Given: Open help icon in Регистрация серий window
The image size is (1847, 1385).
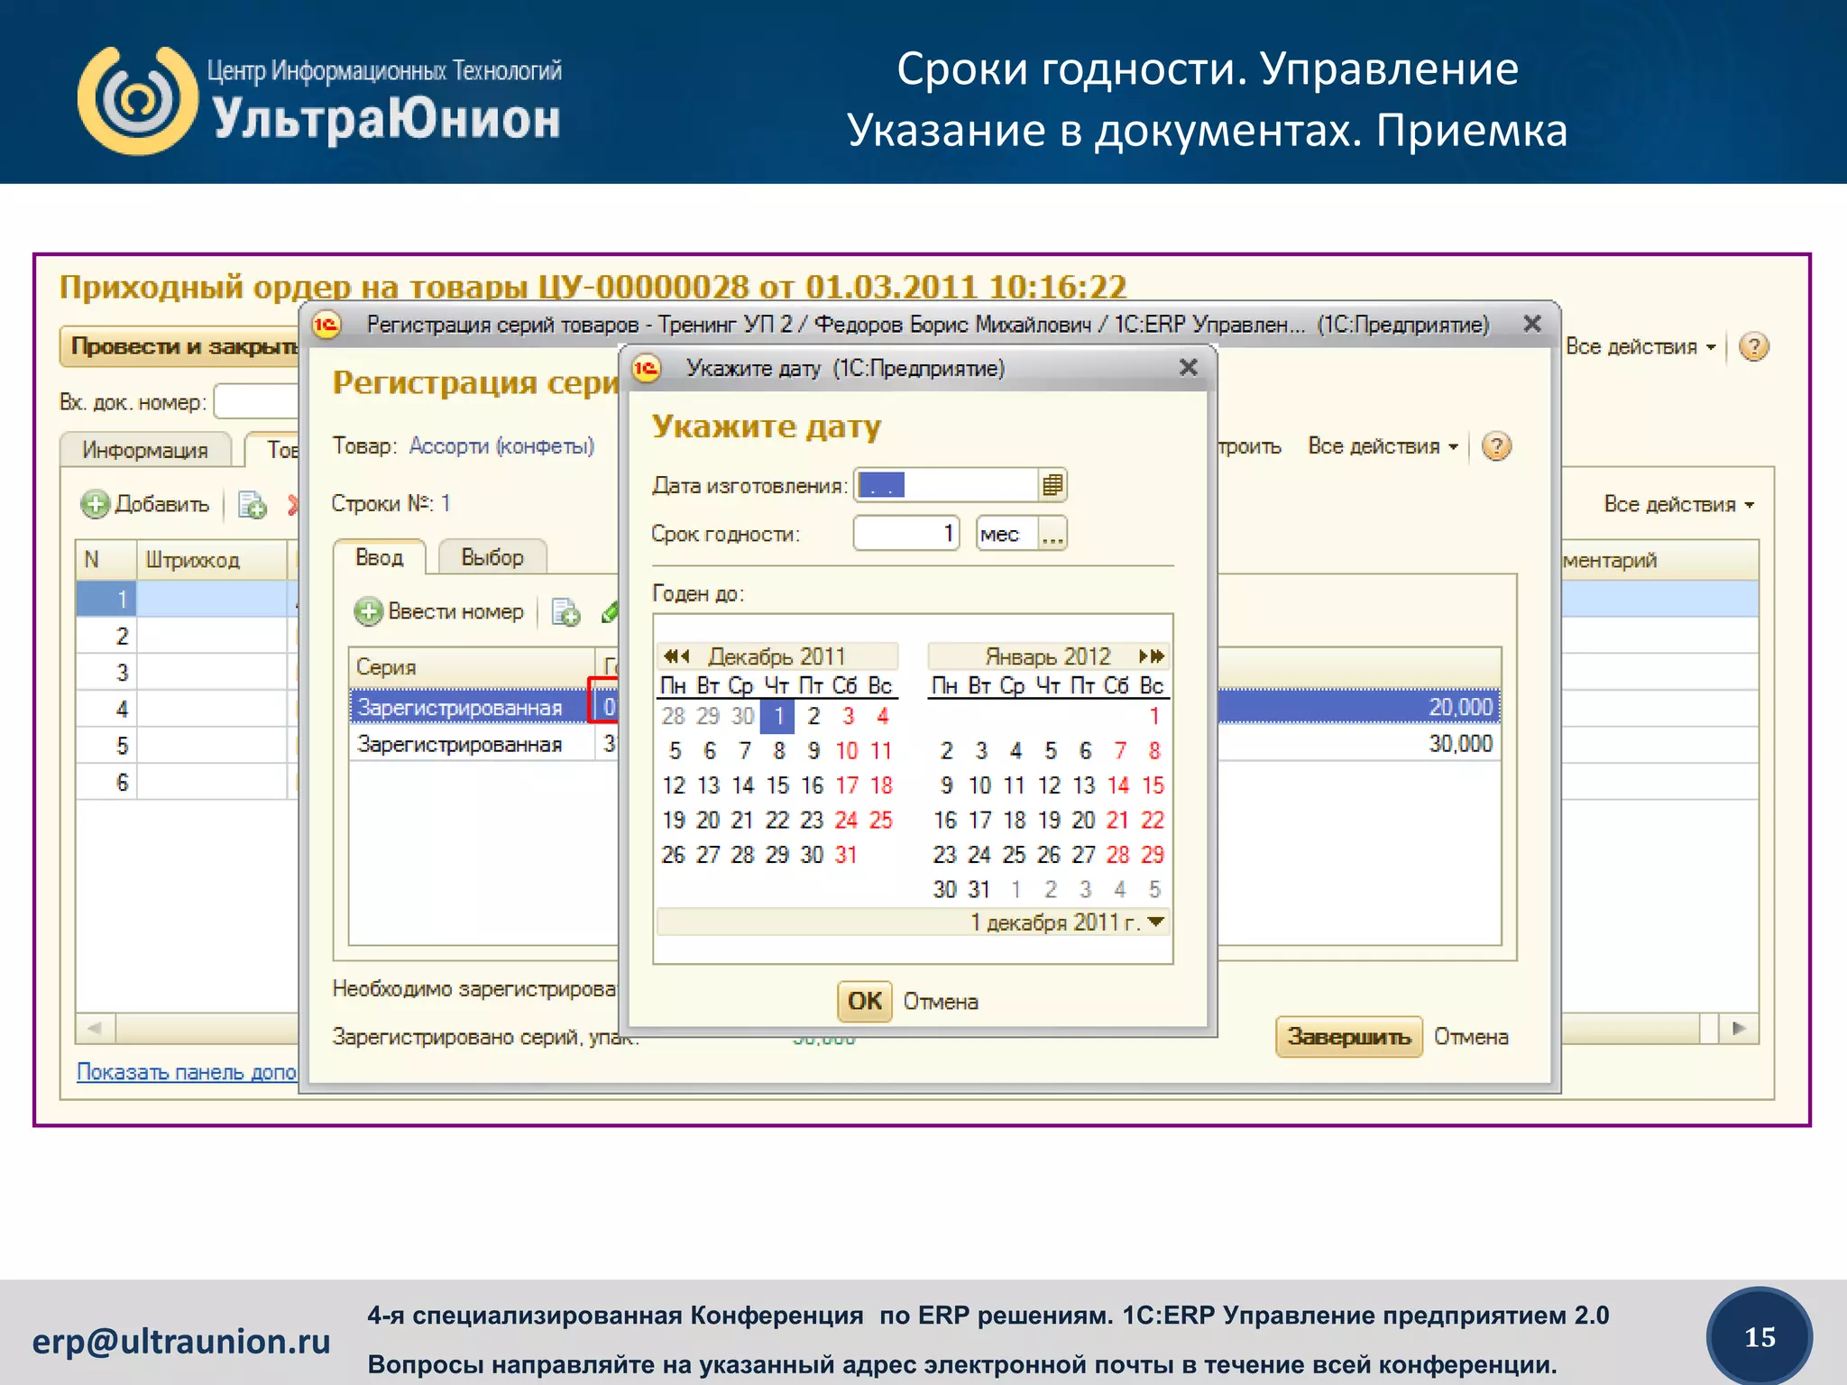Looking at the screenshot, I should click(x=1496, y=446).
